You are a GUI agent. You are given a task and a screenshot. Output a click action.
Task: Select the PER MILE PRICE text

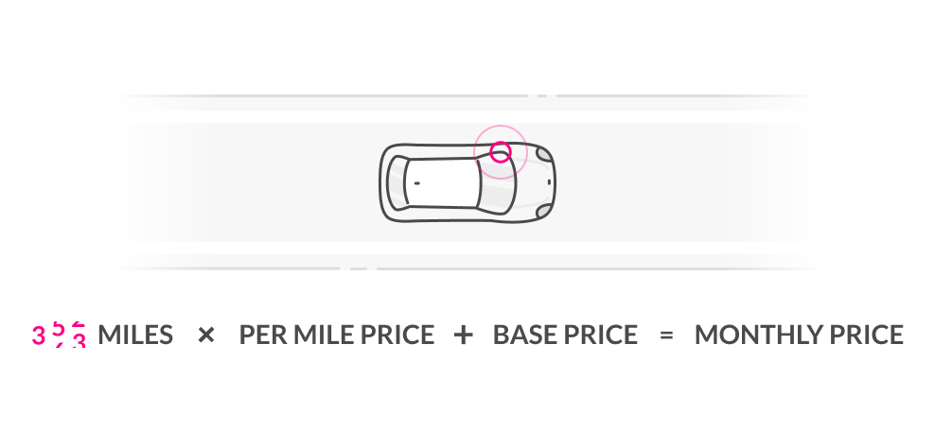pos(336,335)
